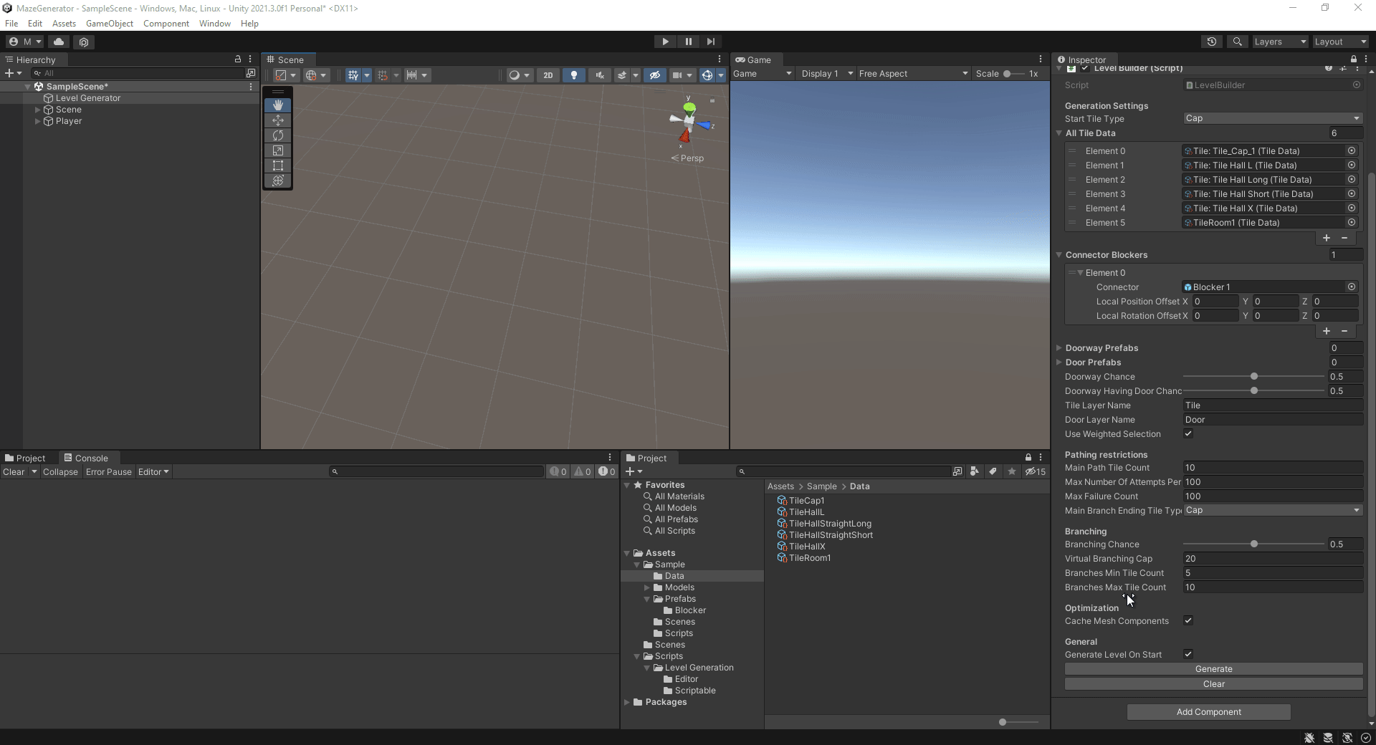1376x745 pixels.
Task: Remove a Connector Blockers element
Action: click(x=1344, y=331)
